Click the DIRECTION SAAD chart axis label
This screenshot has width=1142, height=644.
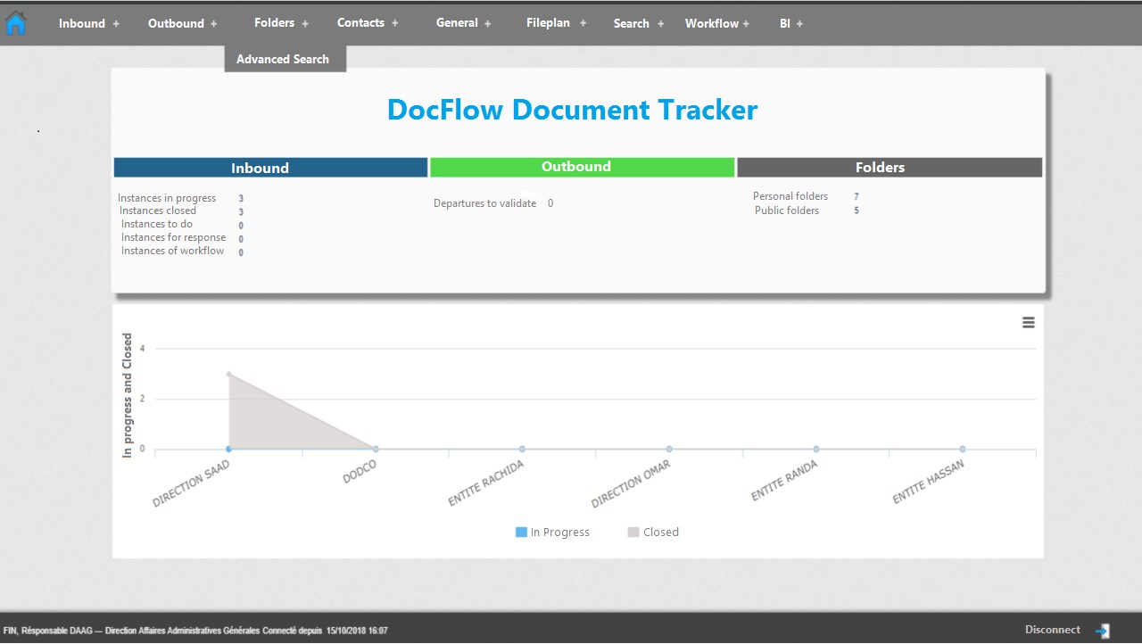[x=191, y=483]
